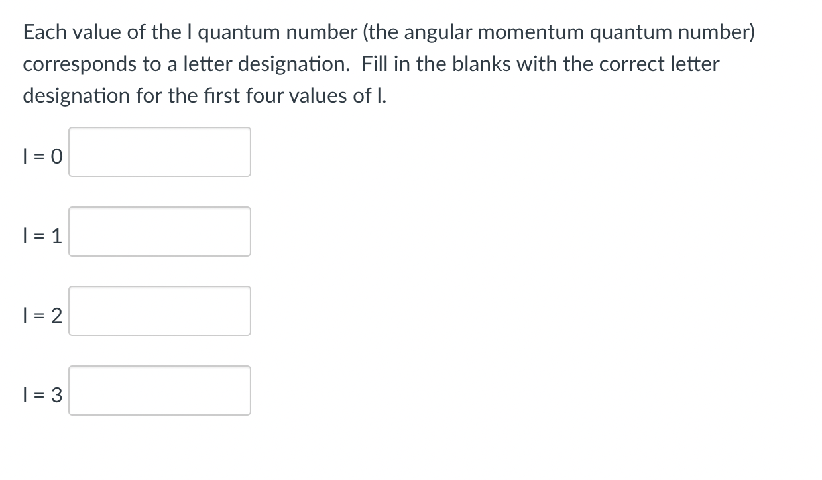Click the input field next to l = 3
The image size is (822, 480).
pyautogui.click(x=159, y=390)
